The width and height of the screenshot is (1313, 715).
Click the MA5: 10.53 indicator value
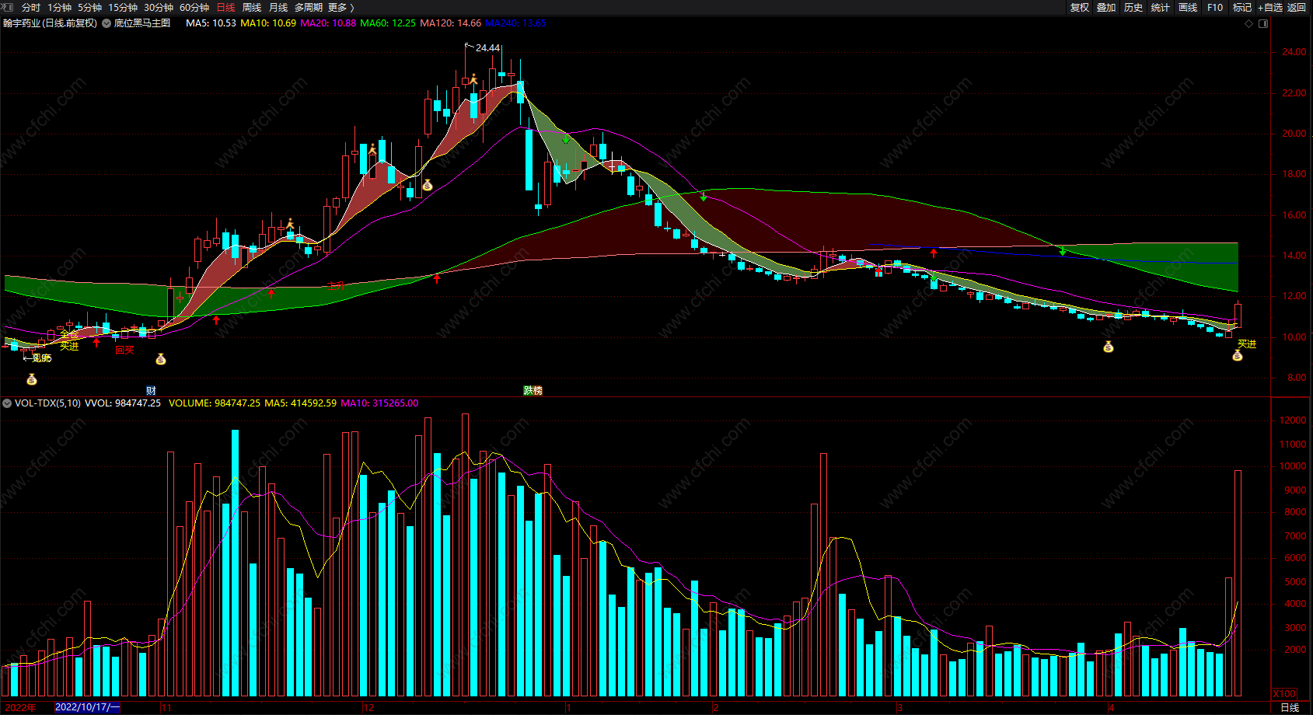pyautogui.click(x=211, y=23)
